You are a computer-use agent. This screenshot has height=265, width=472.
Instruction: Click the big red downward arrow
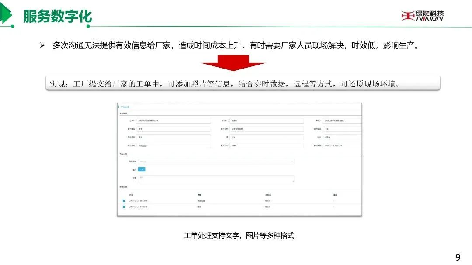[233, 63]
